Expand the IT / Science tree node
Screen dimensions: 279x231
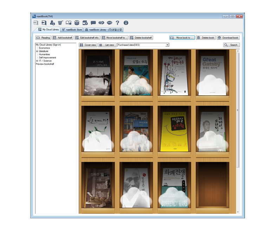click(37, 61)
